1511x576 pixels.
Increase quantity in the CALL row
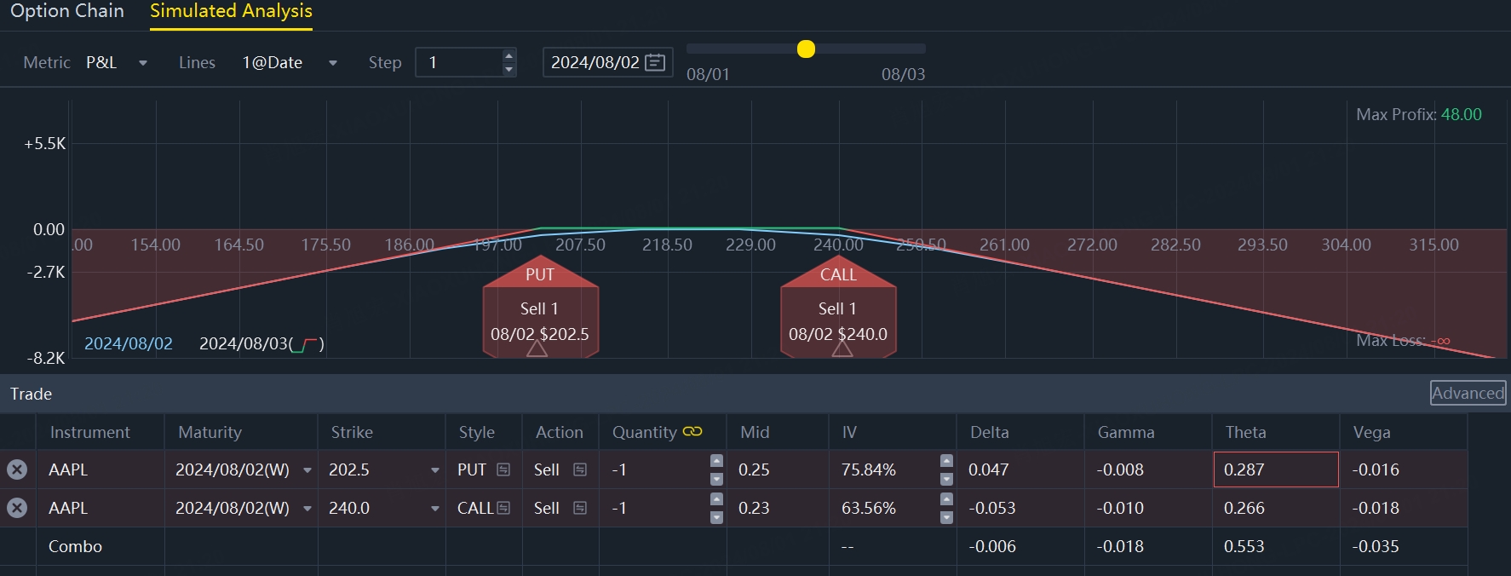[x=716, y=499]
